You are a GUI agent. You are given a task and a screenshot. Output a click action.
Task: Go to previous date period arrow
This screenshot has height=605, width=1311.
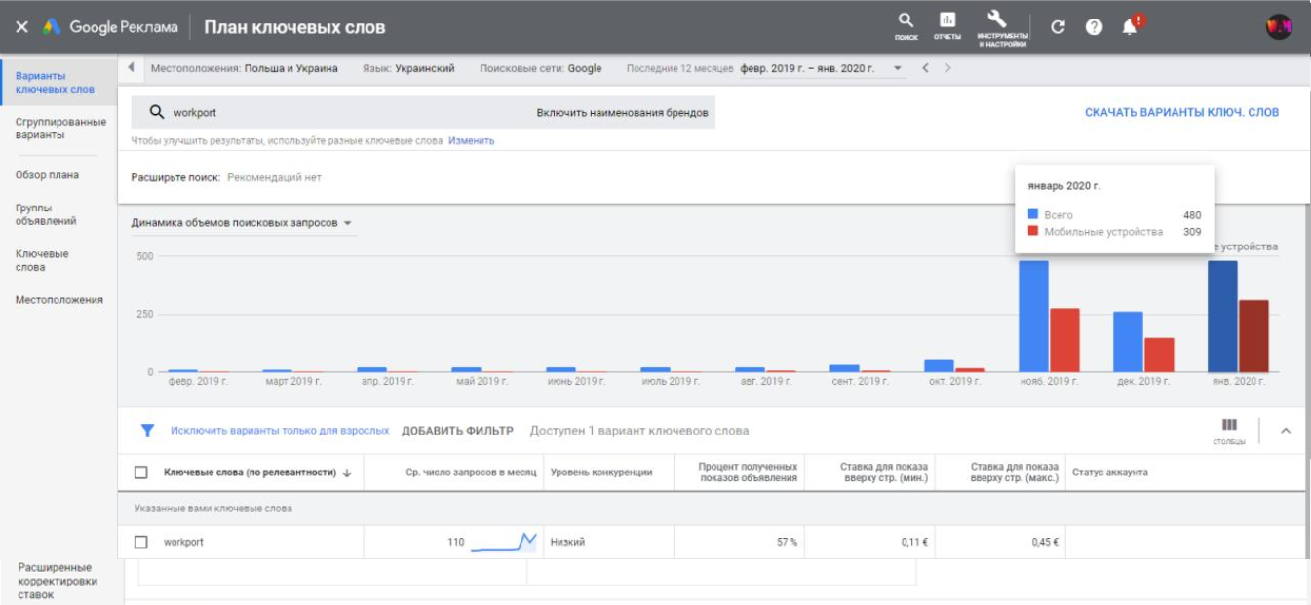[x=926, y=68]
